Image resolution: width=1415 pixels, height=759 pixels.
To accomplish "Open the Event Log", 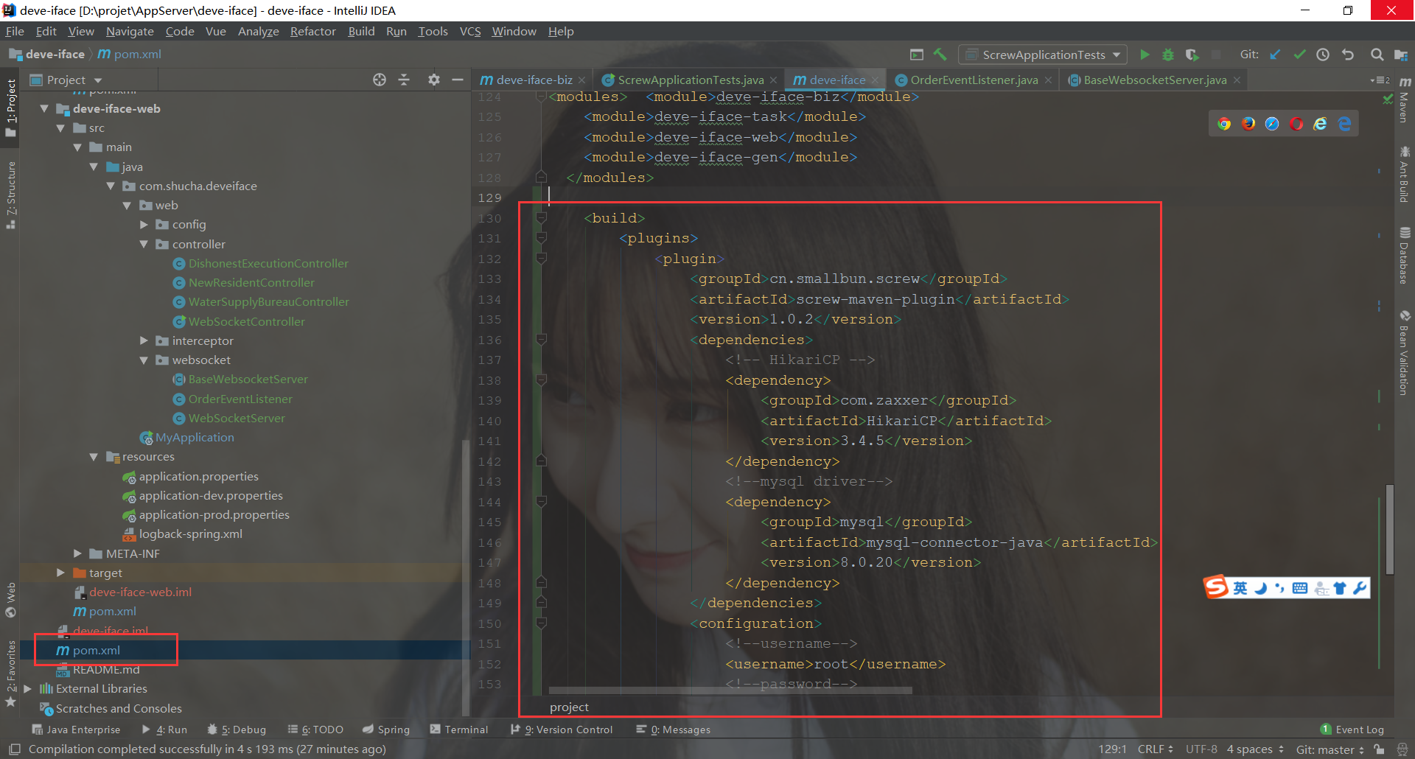I will 1358,729.
